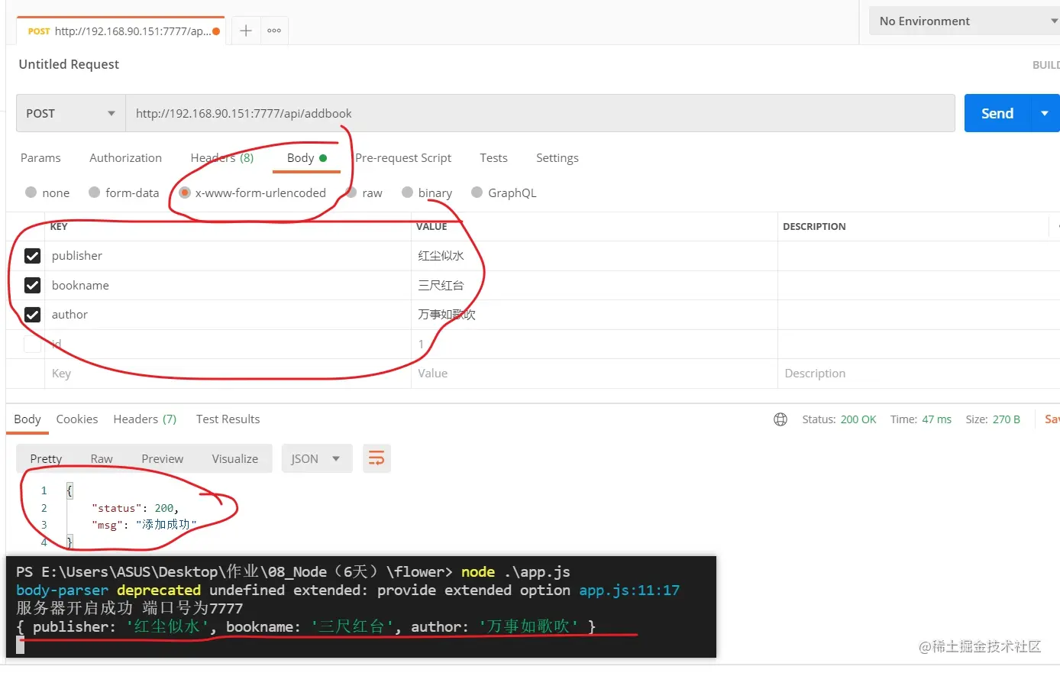Open the response Headers (7) tab

[x=144, y=419]
